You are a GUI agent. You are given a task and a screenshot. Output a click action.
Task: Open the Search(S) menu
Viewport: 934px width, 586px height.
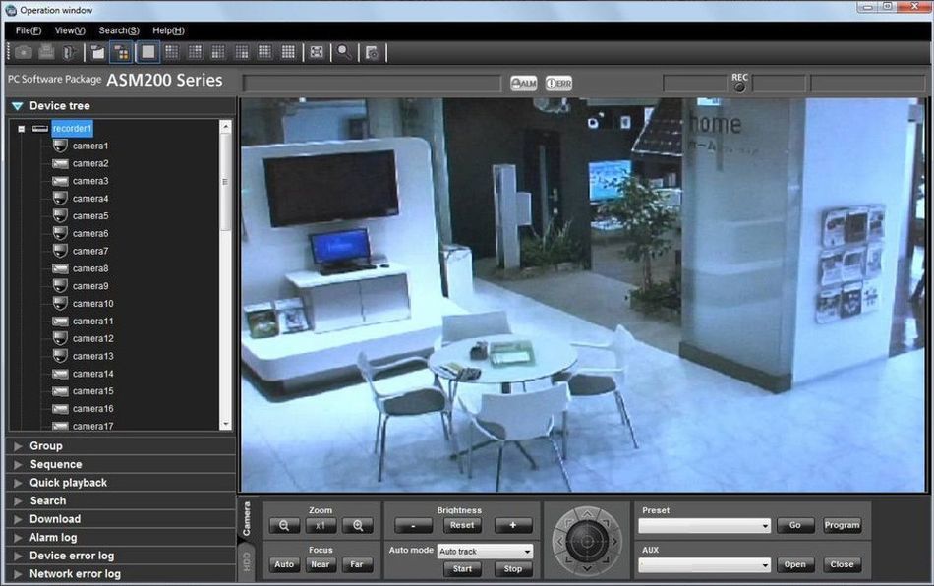click(x=118, y=29)
